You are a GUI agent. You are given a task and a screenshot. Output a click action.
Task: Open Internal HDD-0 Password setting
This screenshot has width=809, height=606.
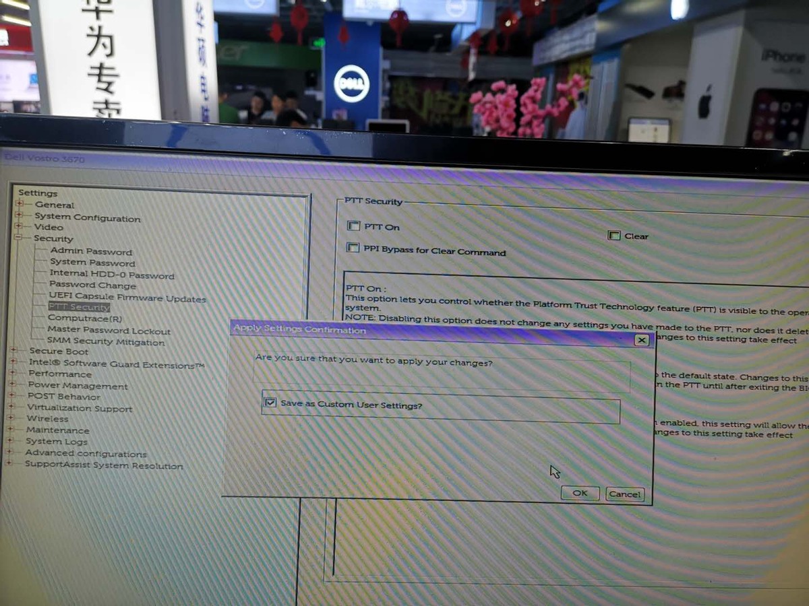pos(112,275)
